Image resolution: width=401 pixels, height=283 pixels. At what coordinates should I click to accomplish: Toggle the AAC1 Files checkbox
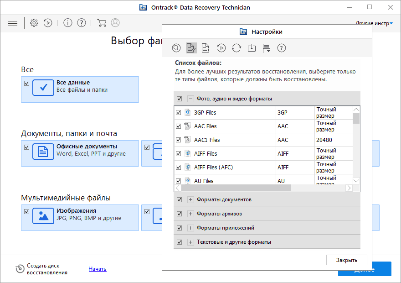pos(179,140)
